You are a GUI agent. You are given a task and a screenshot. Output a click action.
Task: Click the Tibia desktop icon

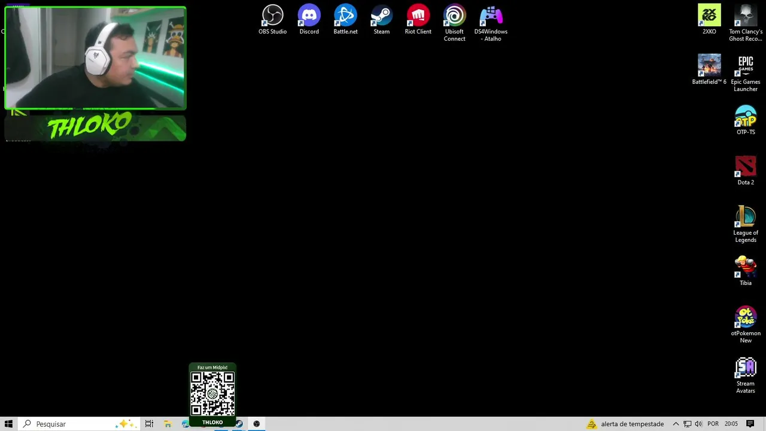(x=746, y=271)
